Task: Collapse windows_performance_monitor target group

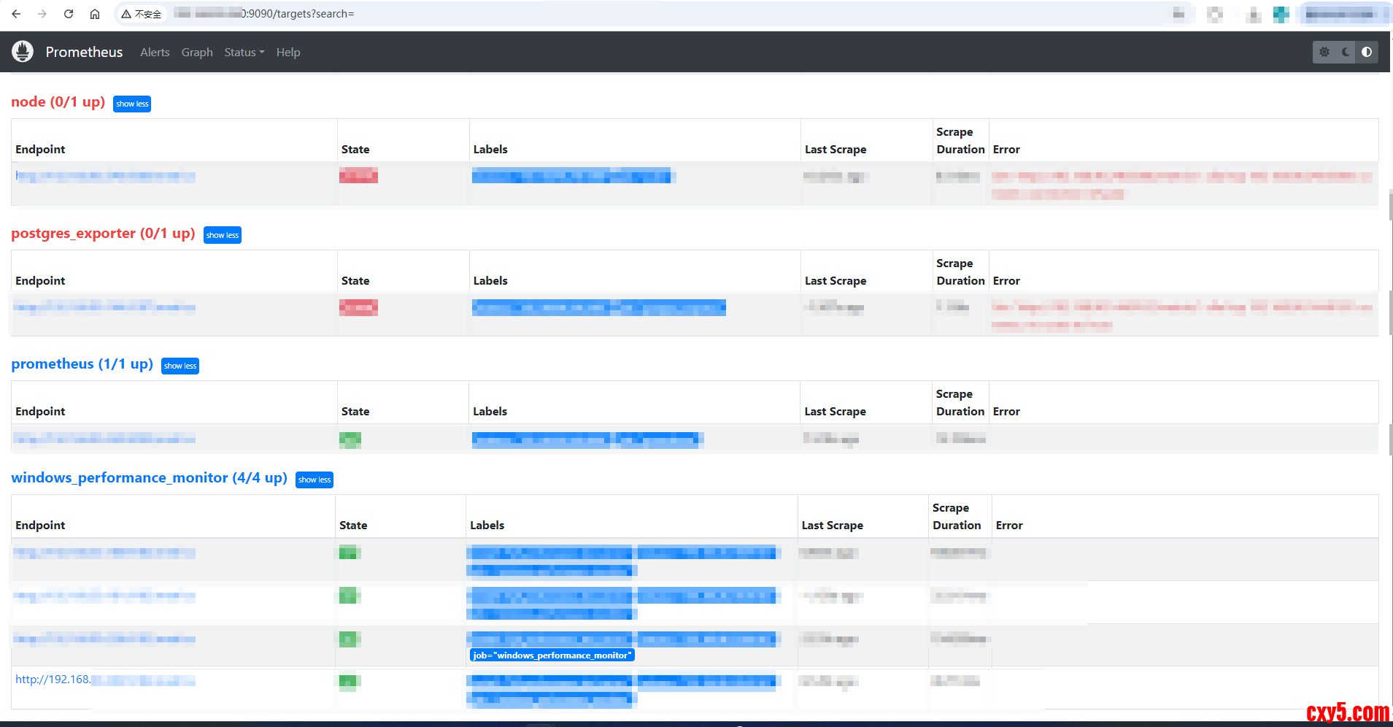Action: pos(315,480)
